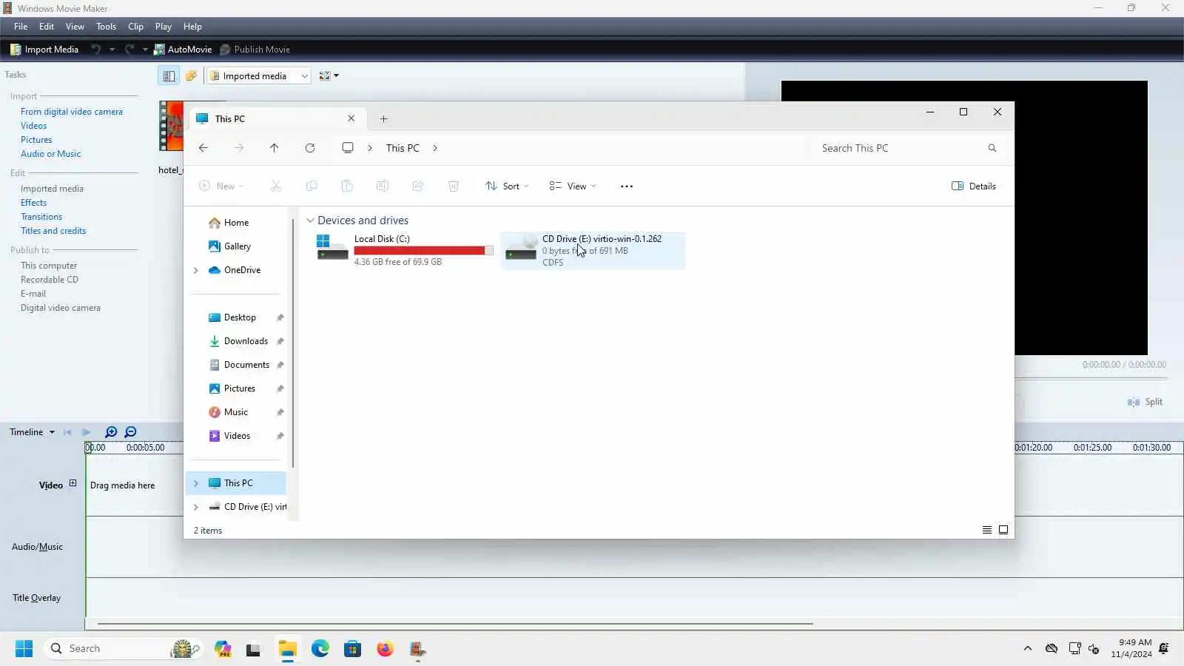Viewport: 1184px width, 666px height.
Task: Click Pictures import link in Tasks
Action: click(36, 140)
